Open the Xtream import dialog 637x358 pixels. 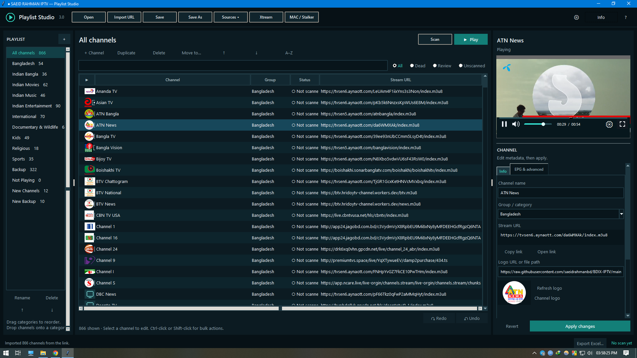click(x=266, y=17)
